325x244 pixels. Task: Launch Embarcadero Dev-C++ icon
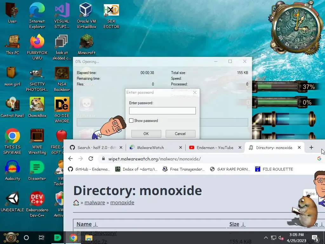pyautogui.click(x=37, y=204)
